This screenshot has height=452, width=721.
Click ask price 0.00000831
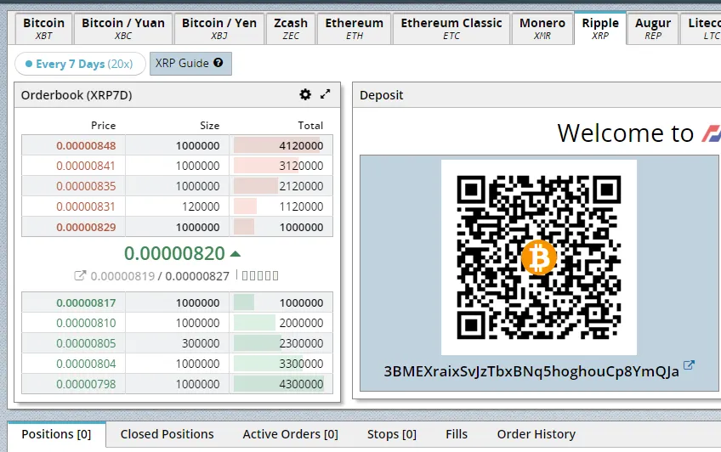[x=86, y=206]
